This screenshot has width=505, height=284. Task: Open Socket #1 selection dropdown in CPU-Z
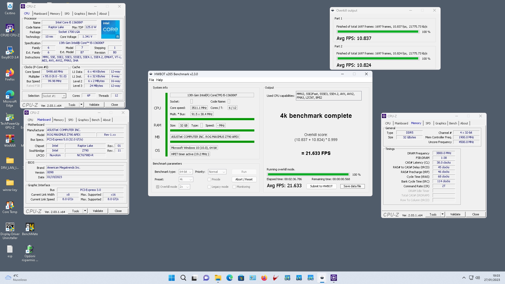coord(54,96)
